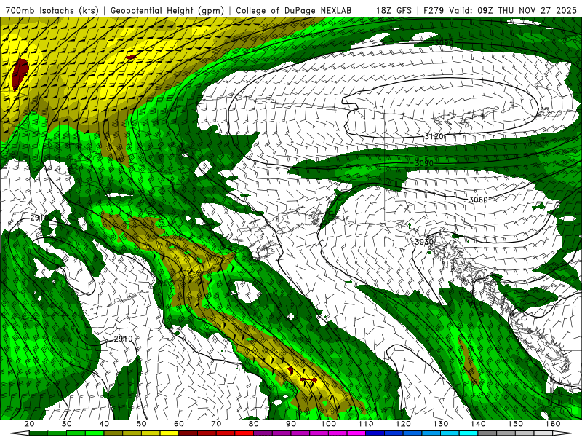
Task: Click the legend value 20
Action: (x=29, y=424)
